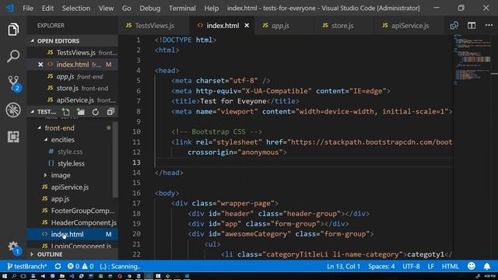The width and height of the screenshot is (498, 280).
Task: Place cursor on empty line 13
Action: point(303,163)
